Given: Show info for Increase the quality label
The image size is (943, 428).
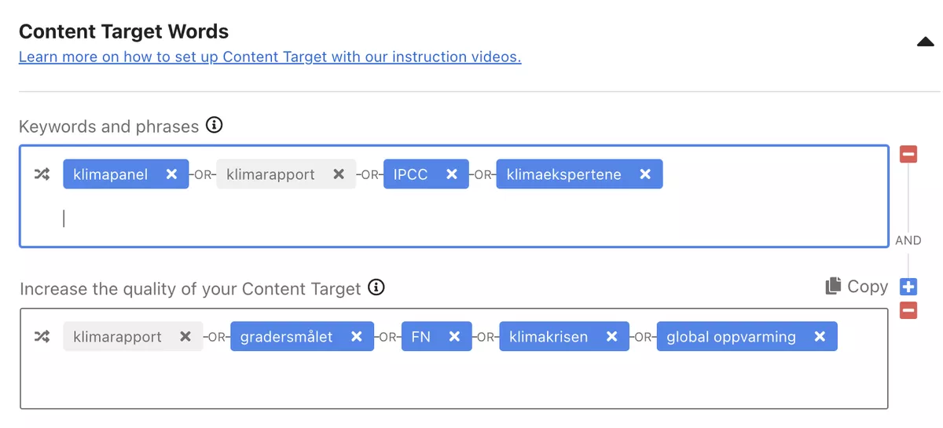Looking at the screenshot, I should click(376, 287).
